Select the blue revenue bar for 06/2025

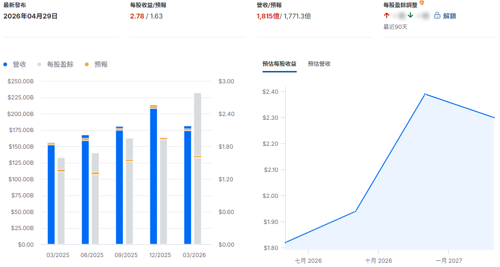(x=85, y=189)
